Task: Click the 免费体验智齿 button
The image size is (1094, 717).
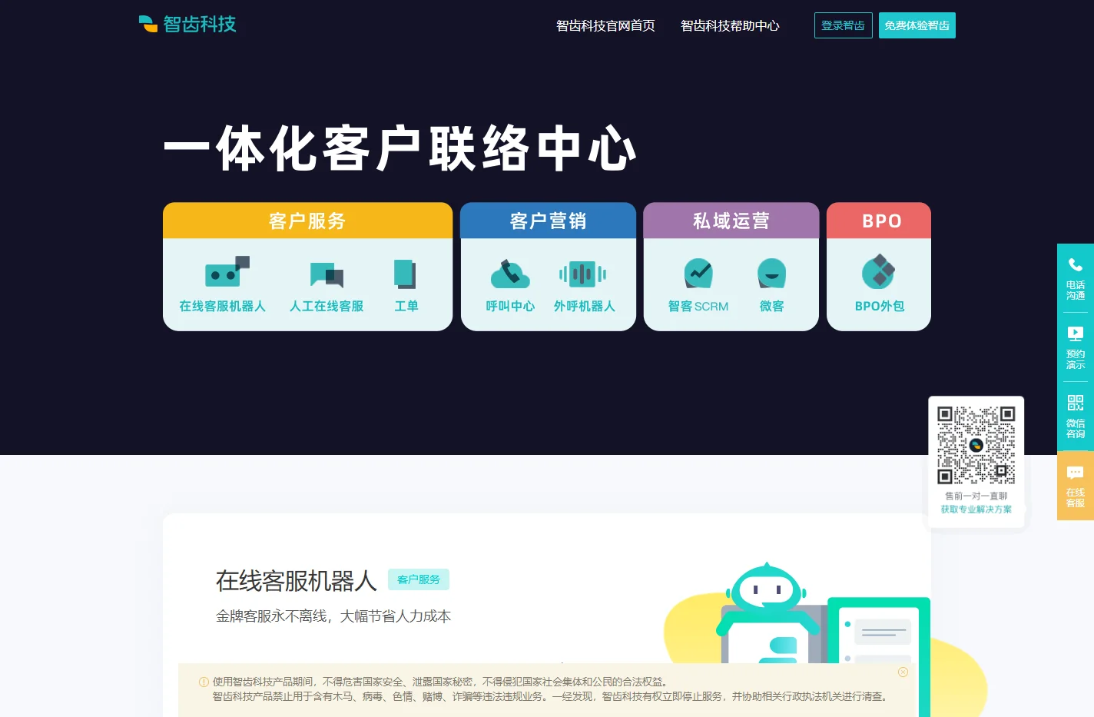Action: click(x=917, y=25)
